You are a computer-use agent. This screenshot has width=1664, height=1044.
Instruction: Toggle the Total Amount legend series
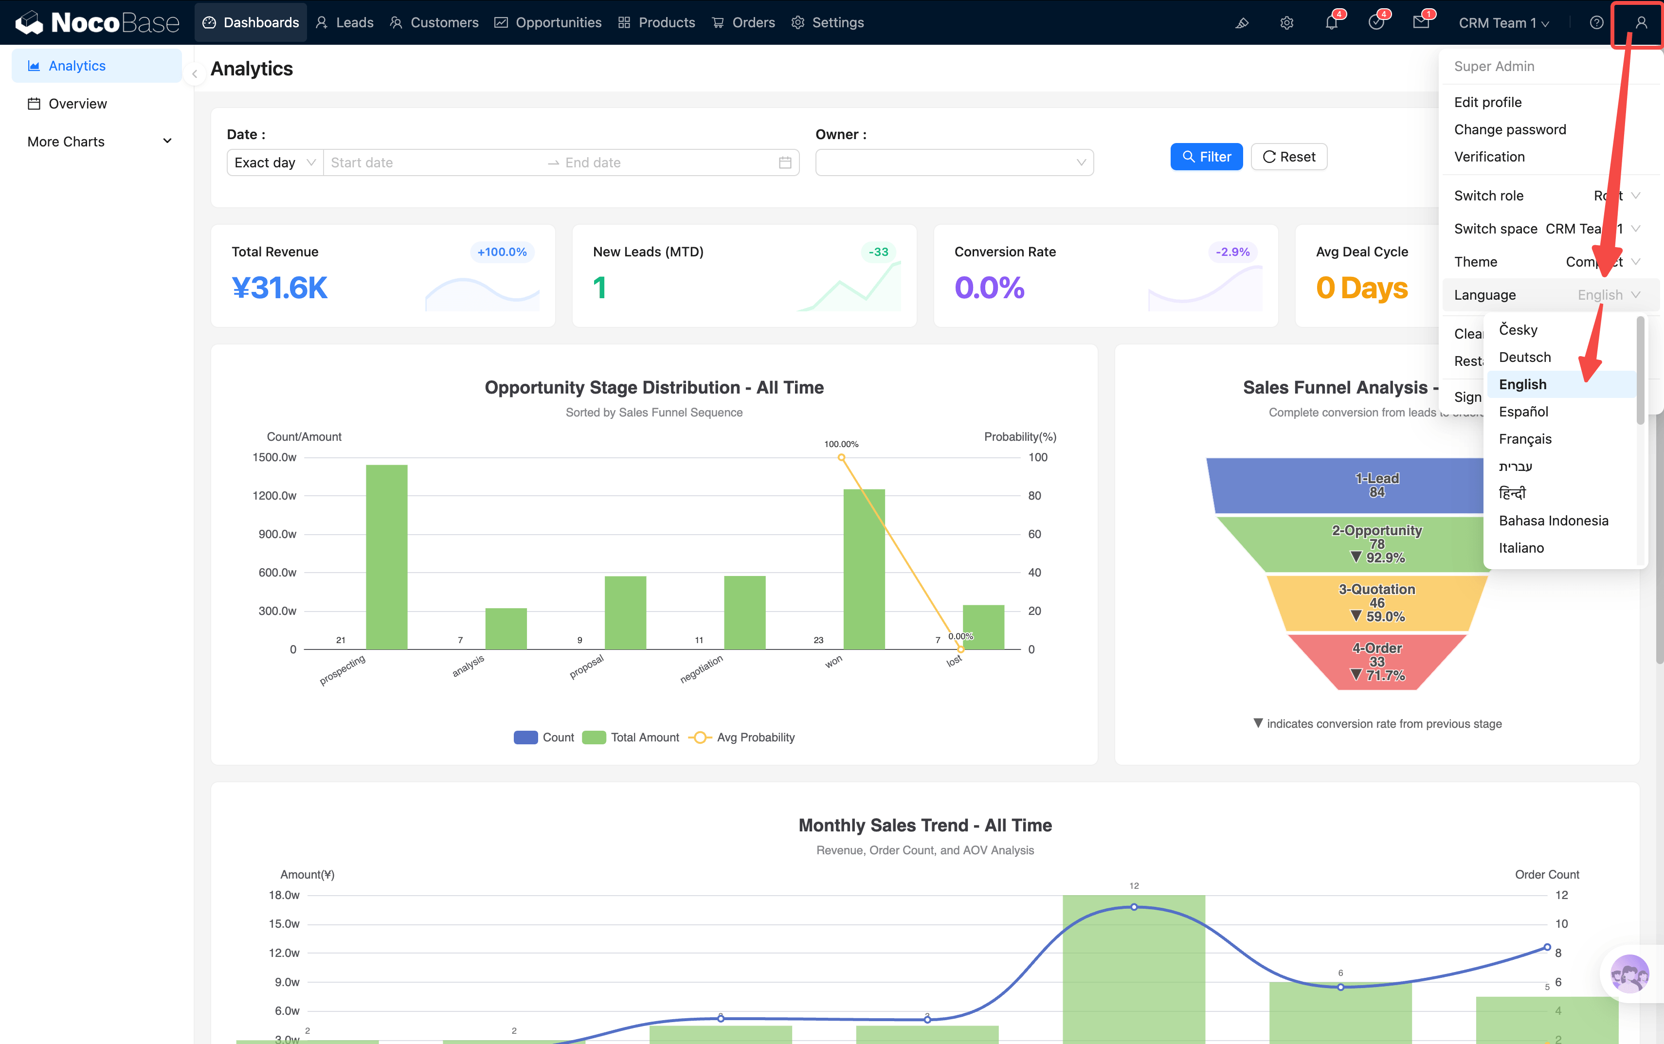pos(631,738)
